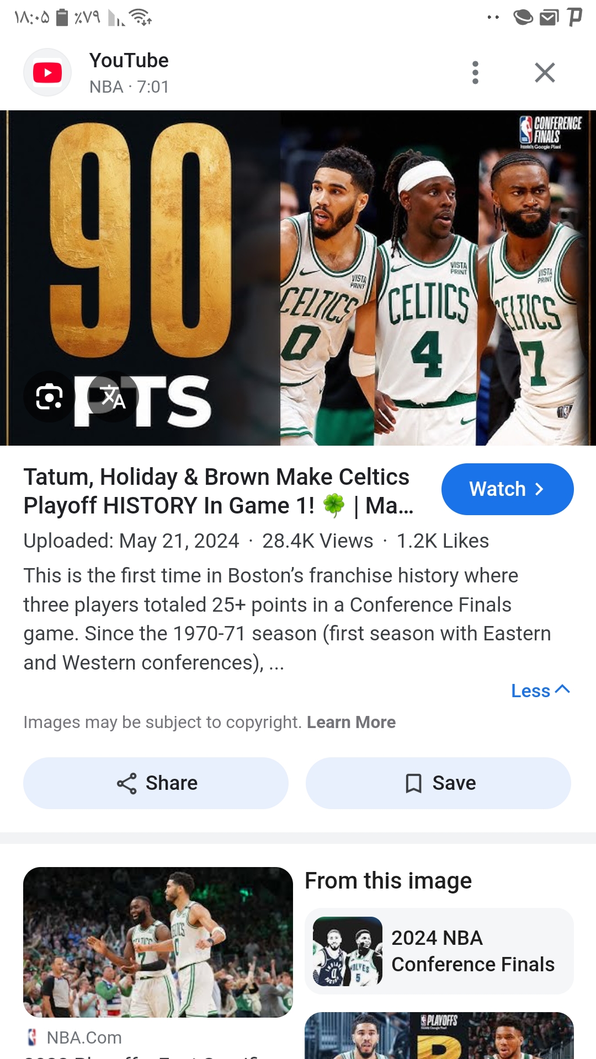The image size is (596, 1059).
Task: Tap the Wi-Fi status bar icon
Action: 140,18
